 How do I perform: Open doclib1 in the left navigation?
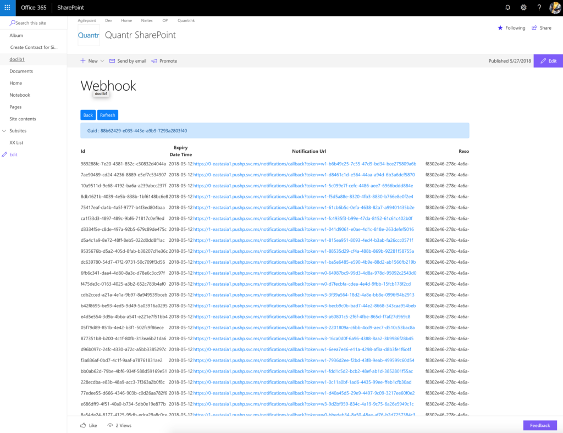point(17,59)
